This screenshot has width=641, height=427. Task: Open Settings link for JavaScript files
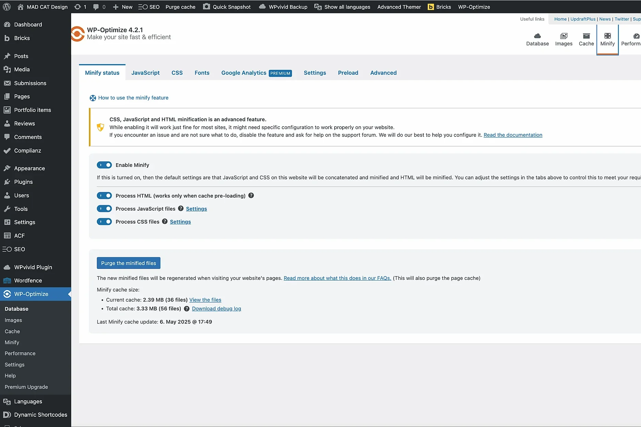coord(196,209)
